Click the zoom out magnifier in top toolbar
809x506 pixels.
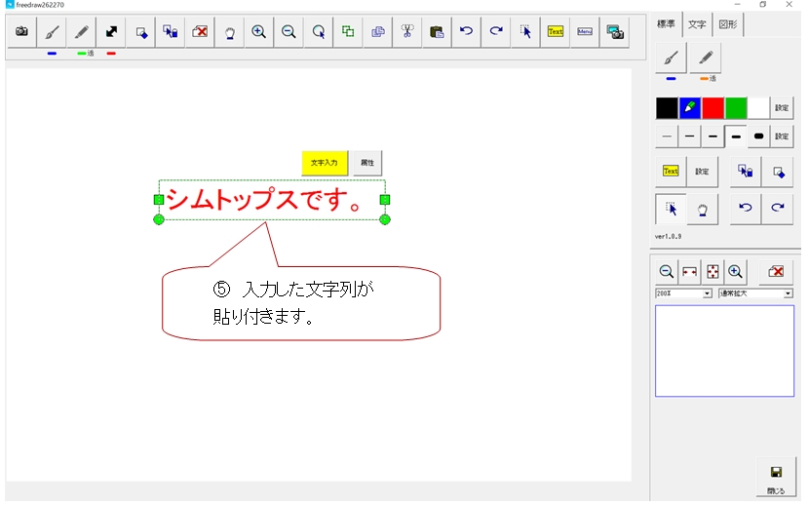[x=289, y=32]
